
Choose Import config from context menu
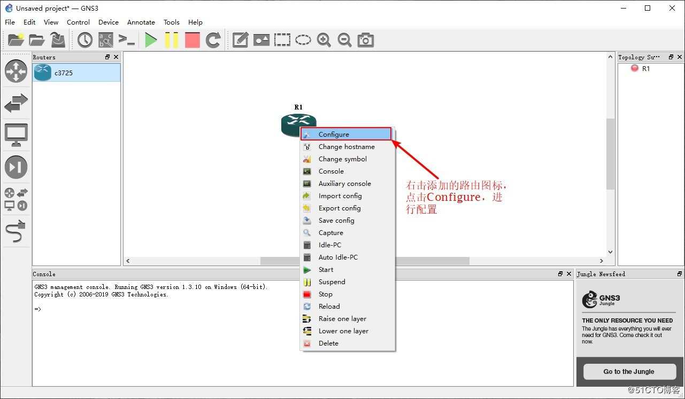pos(347,195)
